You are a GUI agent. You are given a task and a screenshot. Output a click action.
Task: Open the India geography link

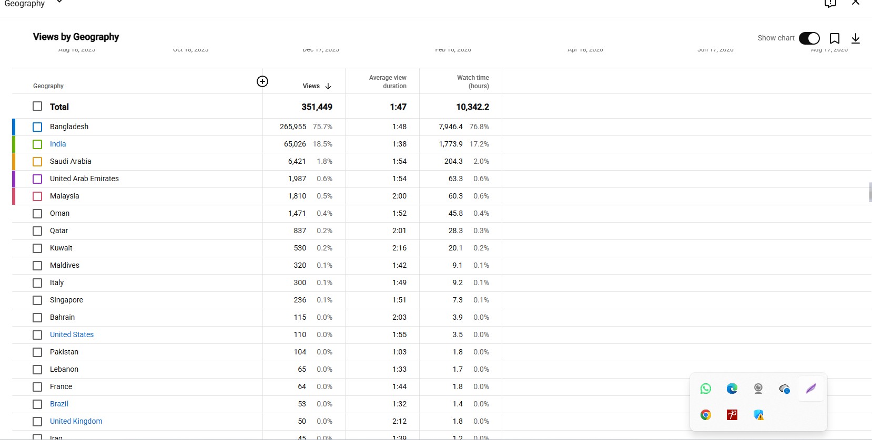click(x=58, y=144)
